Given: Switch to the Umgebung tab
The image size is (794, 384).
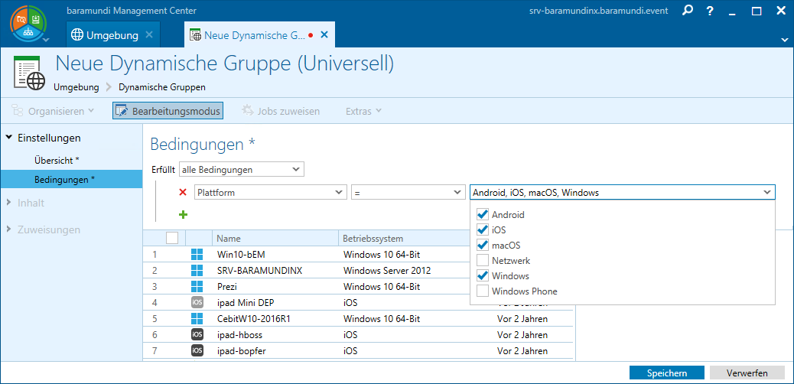Looking at the screenshot, I should pos(112,35).
